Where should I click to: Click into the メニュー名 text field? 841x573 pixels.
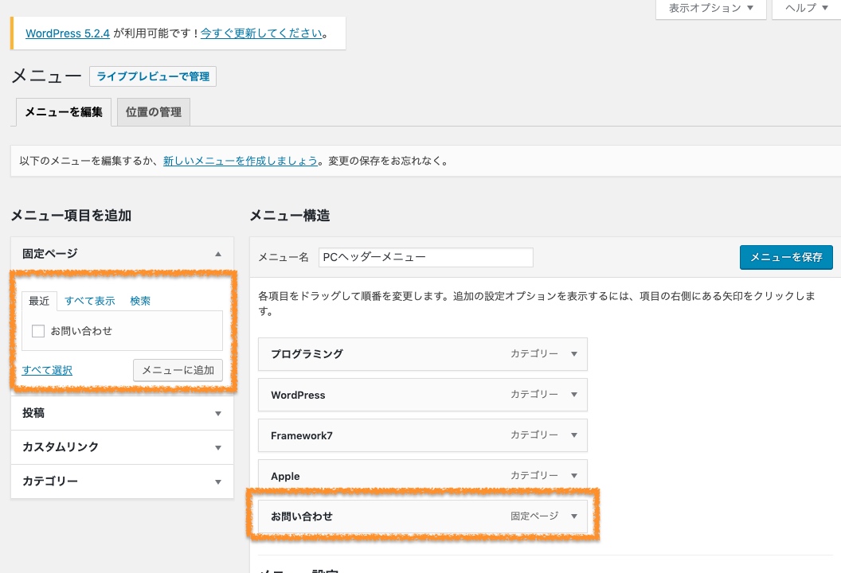pos(425,258)
